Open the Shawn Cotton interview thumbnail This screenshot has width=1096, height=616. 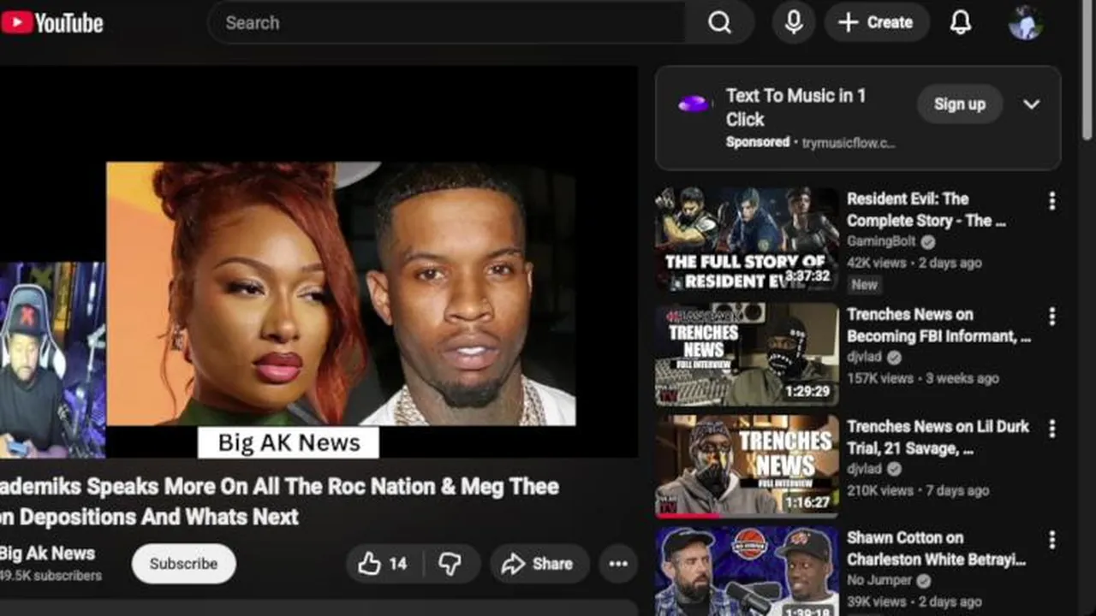(x=747, y=571)
